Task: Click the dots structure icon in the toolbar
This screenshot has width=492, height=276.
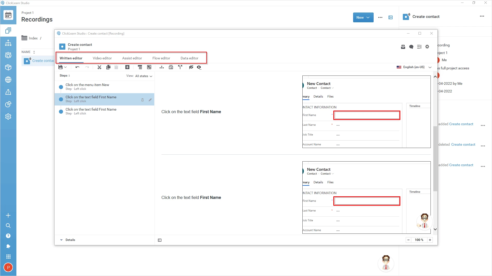Action: click(x=162, y=67)
